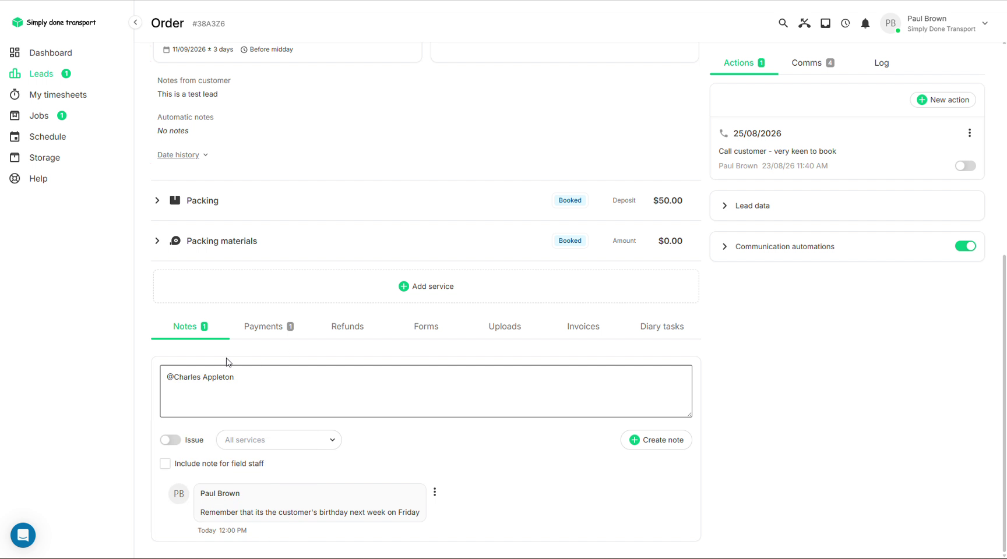Click the Packing box icon
The image size is (1007, 559).
click(x=175, y=200)
